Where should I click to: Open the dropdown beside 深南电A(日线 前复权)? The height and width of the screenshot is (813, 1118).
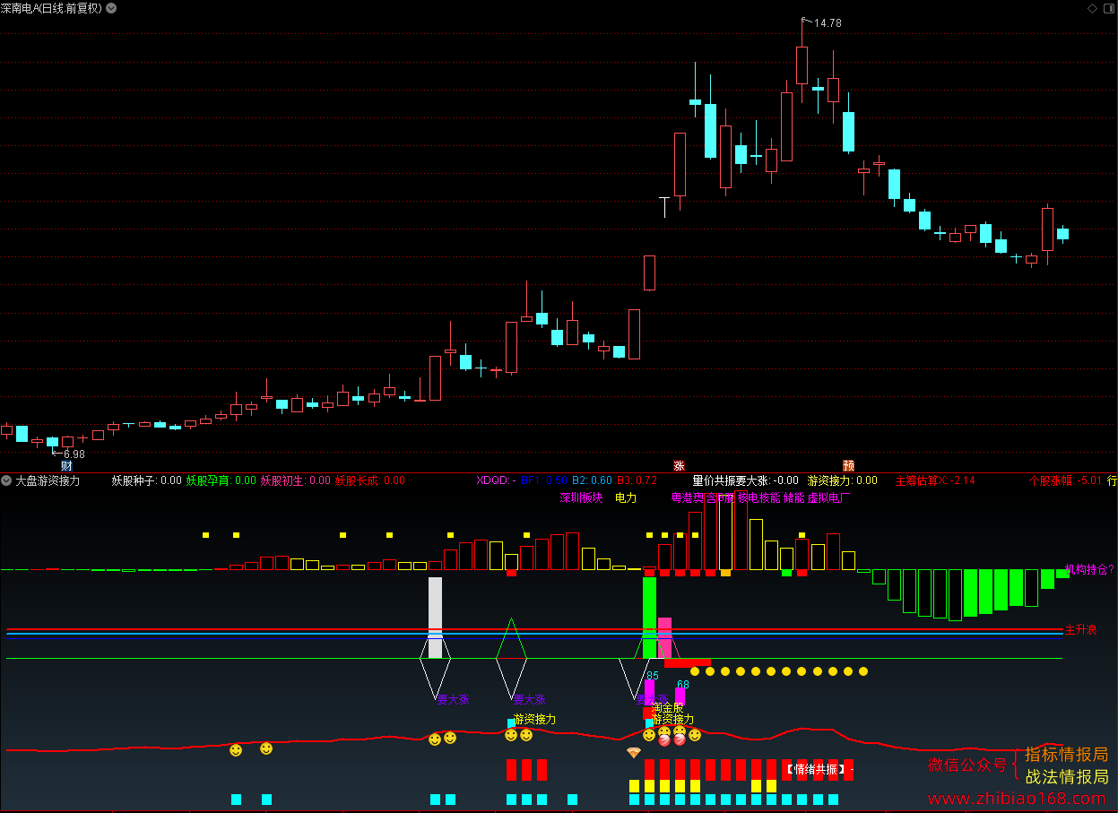tap(110, 8)
